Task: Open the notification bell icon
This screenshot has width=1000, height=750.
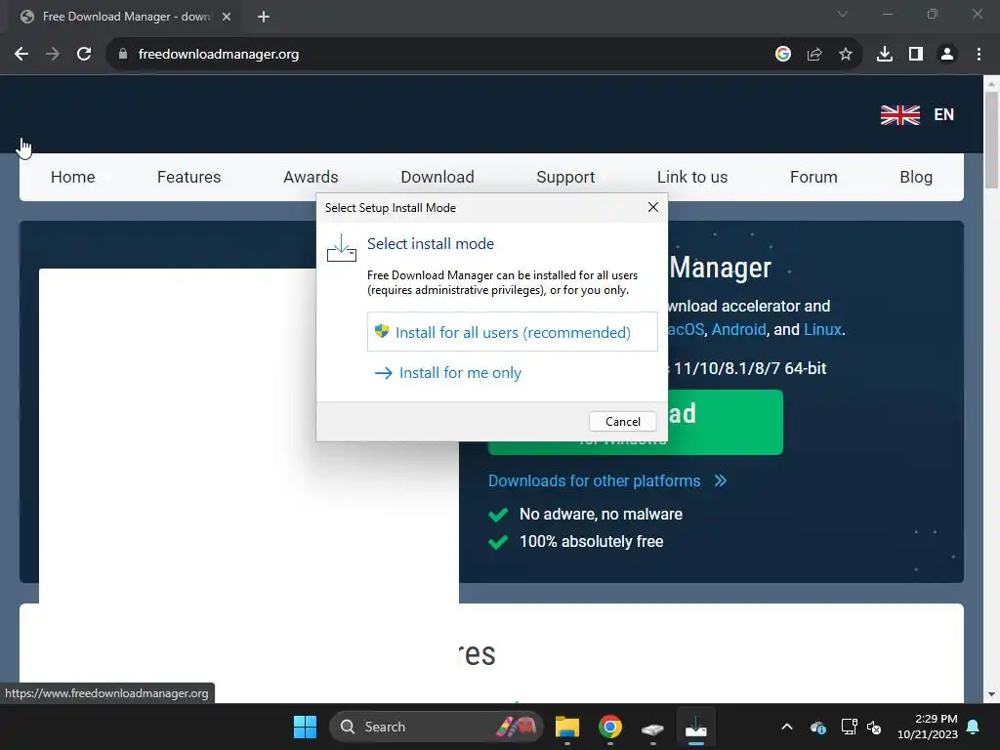Action: [973, 727]
